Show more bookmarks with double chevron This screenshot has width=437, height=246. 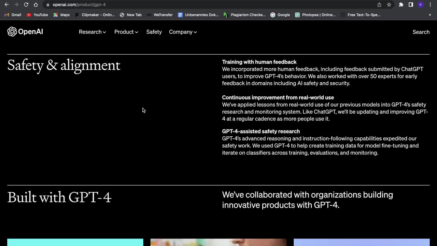click(x=430, y=15)
